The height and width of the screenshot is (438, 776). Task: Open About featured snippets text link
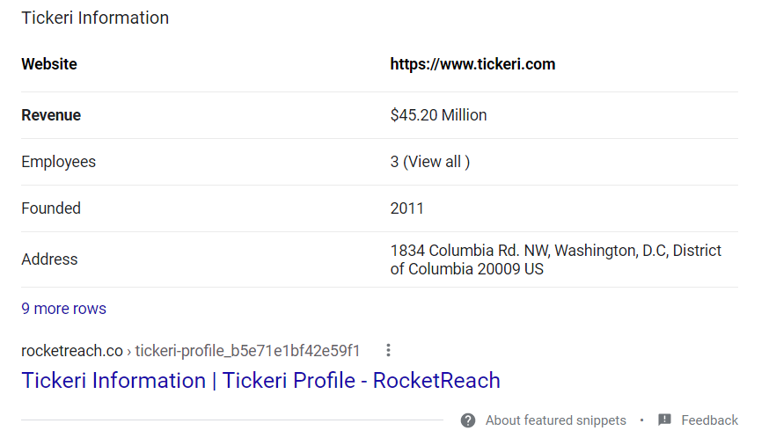(x=555, y=420)
